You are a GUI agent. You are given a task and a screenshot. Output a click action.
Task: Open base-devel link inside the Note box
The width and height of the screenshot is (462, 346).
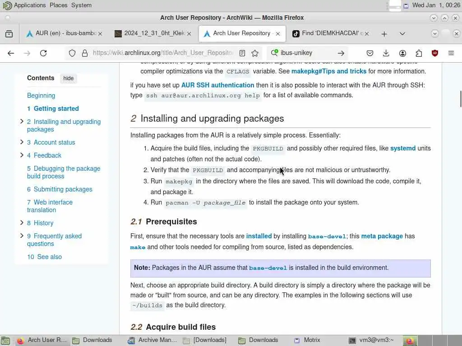(x=268, y=268)
